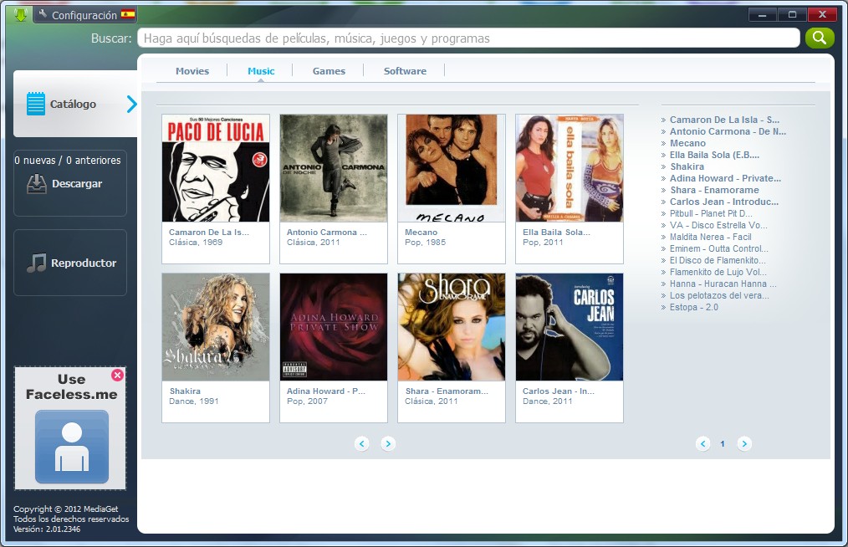
Task: Open the Shara Enamorame album cover
Action: pos(452,327)
